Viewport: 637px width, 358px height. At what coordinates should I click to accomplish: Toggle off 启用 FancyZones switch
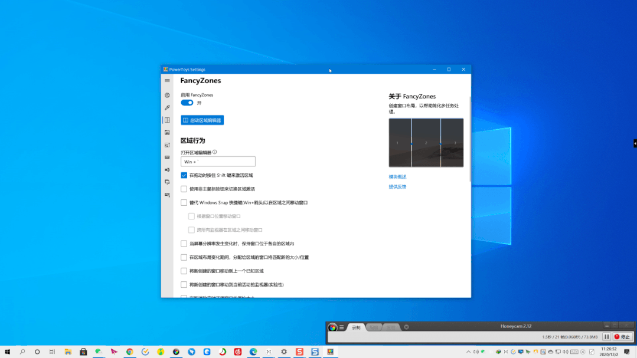pos(187,103)
